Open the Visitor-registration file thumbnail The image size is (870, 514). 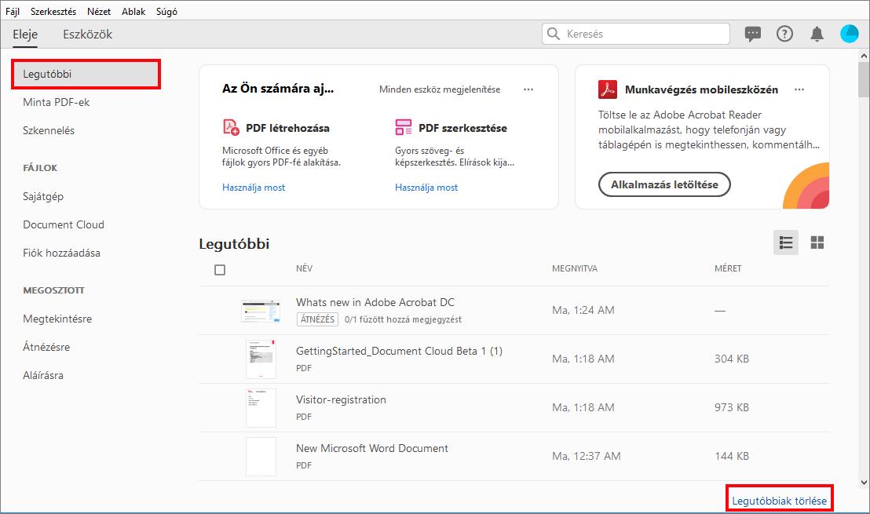point(261,407)
